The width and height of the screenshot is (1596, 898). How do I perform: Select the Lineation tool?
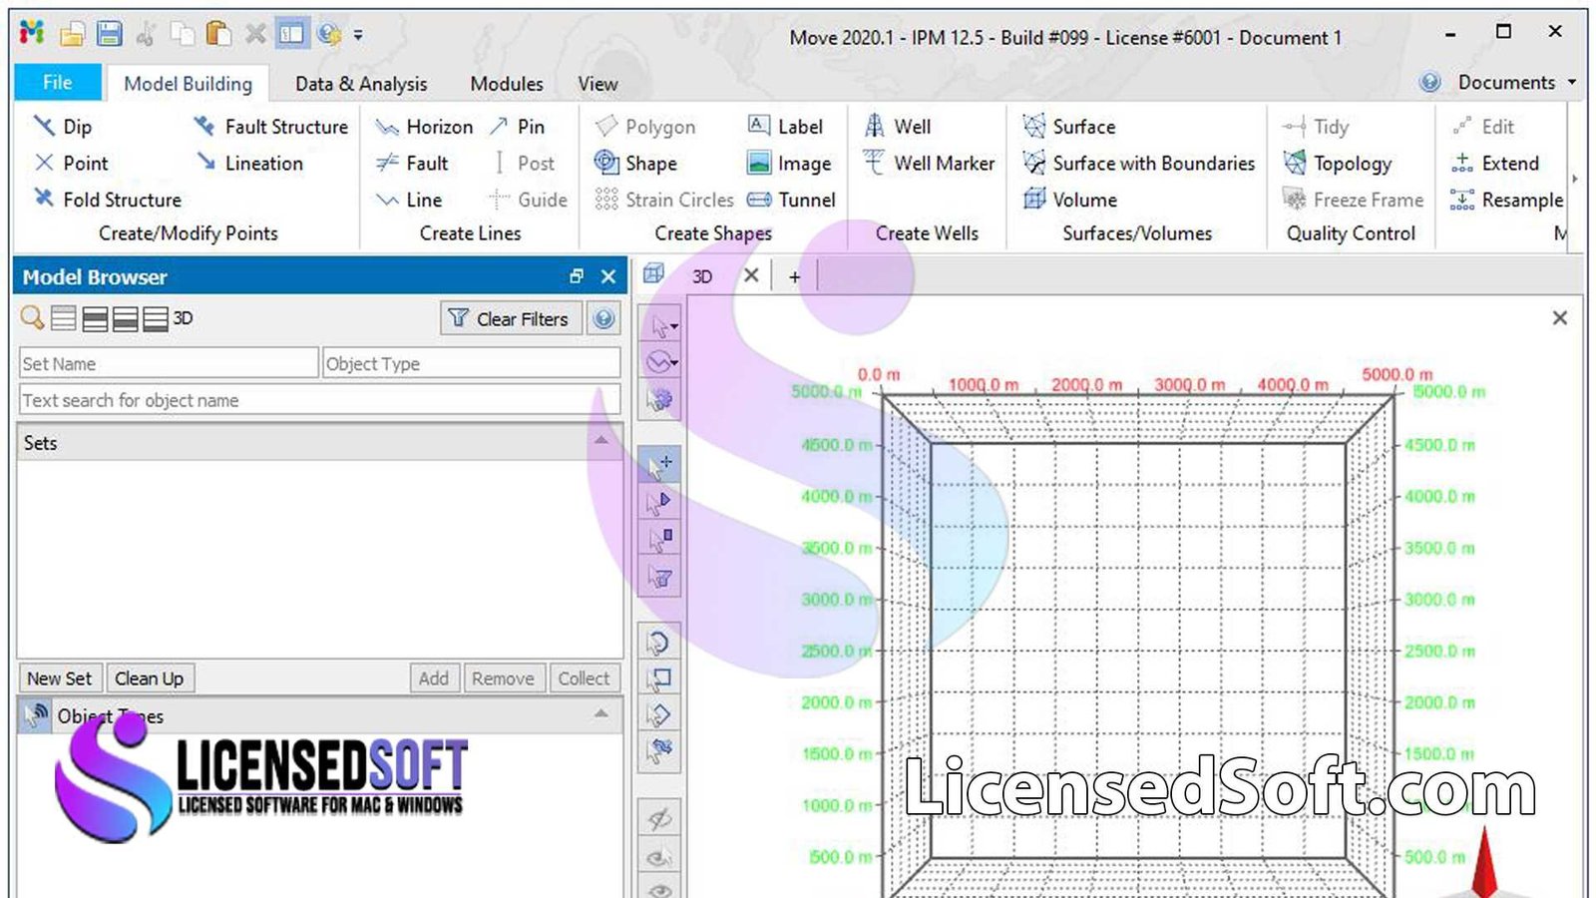pos(249,163)
